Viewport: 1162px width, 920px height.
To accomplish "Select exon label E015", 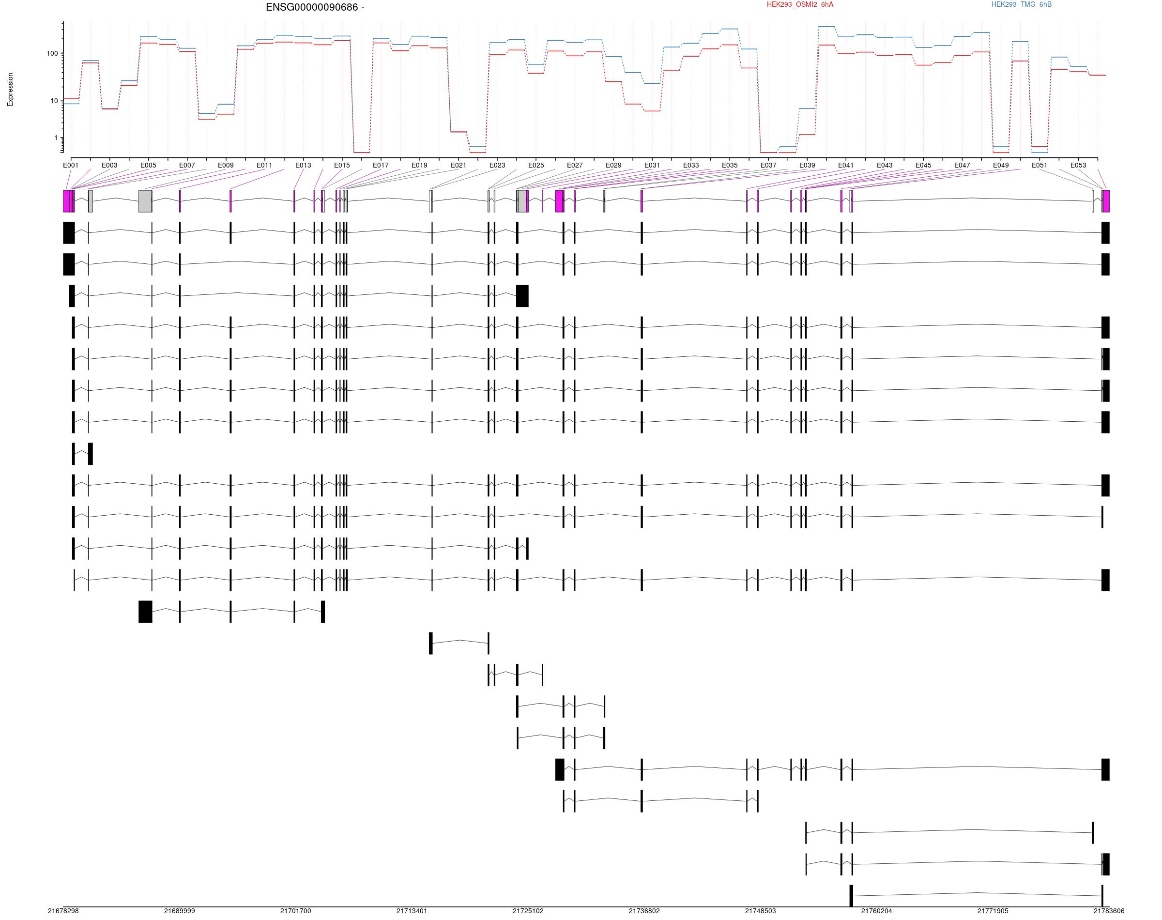I will pos(342,166).
